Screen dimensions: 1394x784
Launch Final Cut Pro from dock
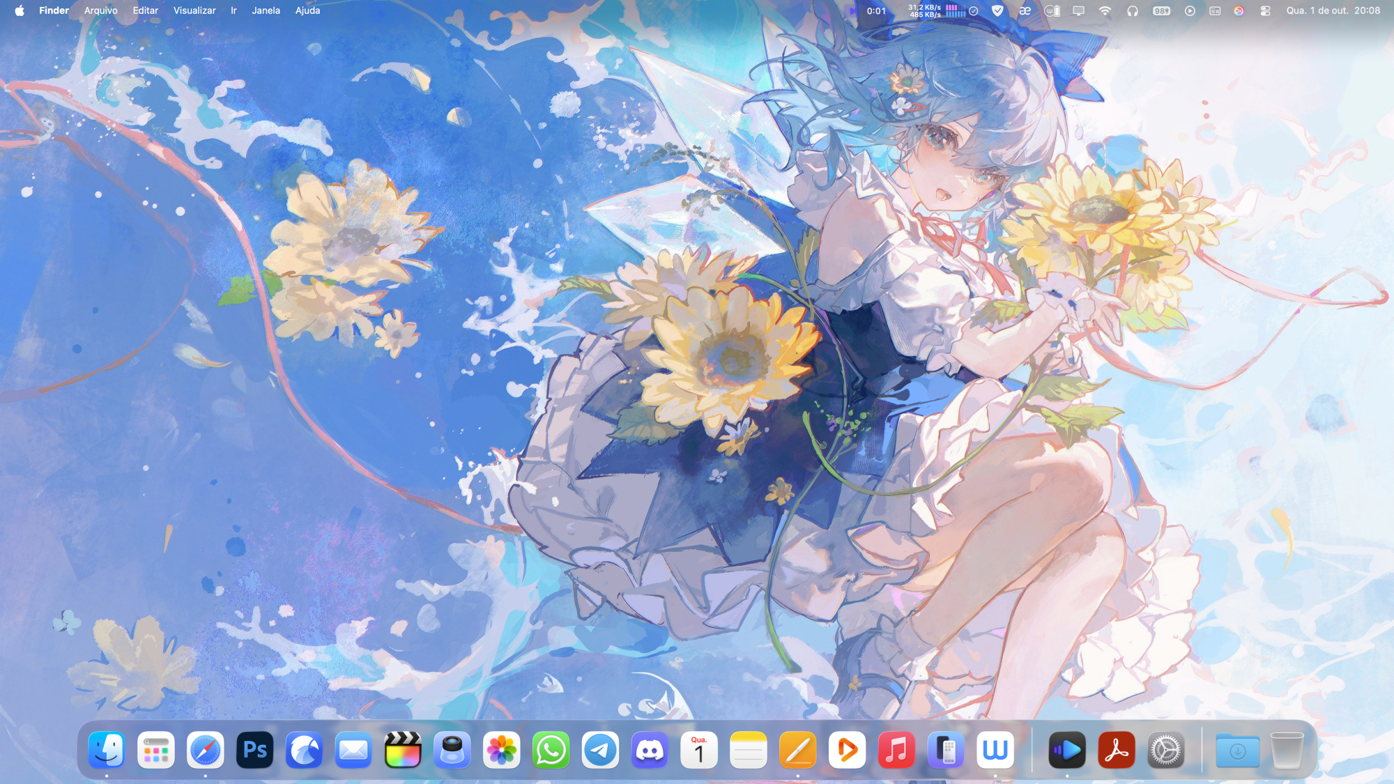[x=403, y=751]
